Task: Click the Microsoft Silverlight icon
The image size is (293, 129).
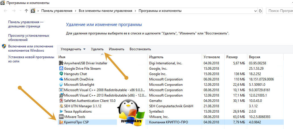Action: (61, 85)
